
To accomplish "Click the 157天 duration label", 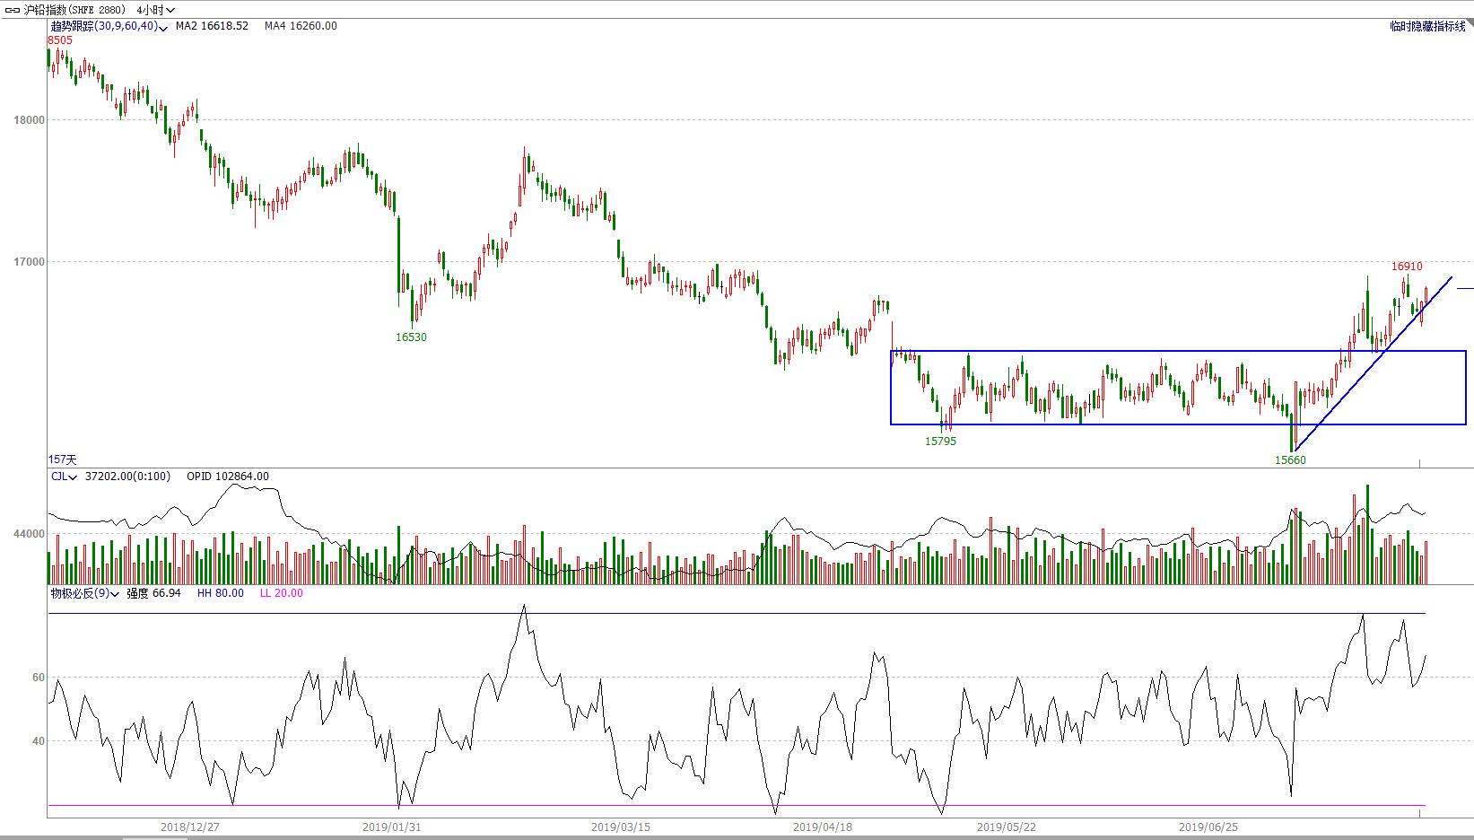I will [x=63, y=459].
